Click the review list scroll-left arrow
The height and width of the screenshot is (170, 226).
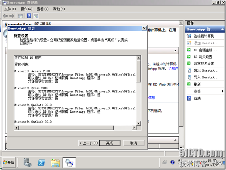tap(16, 127)
